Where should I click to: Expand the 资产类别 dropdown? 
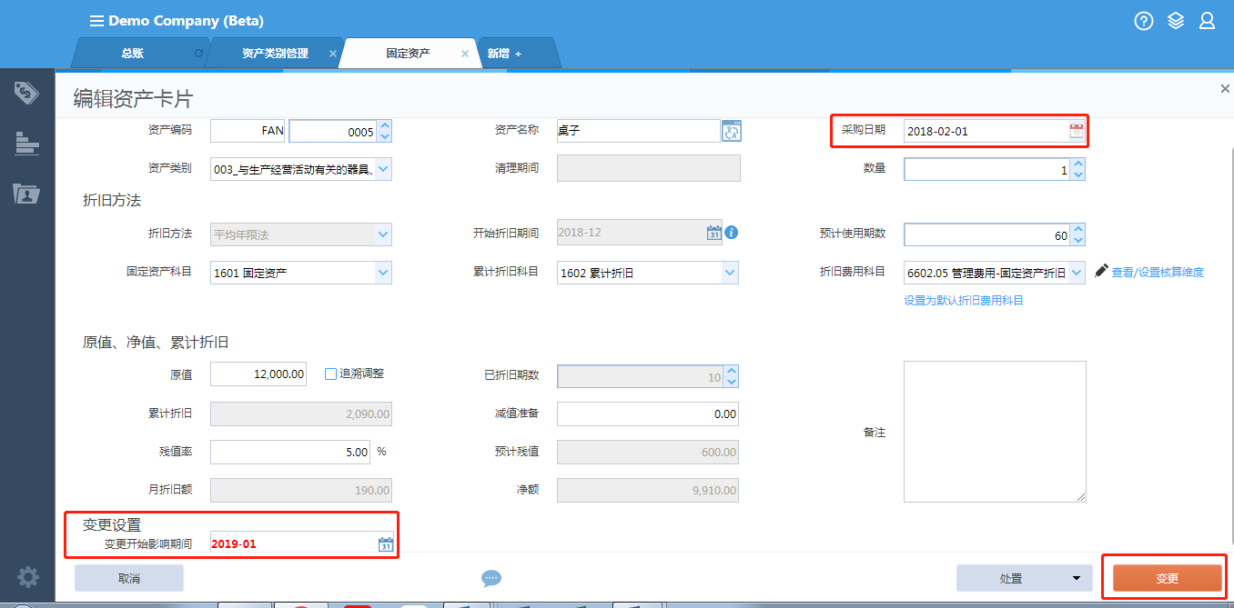(x=383, y=169)
